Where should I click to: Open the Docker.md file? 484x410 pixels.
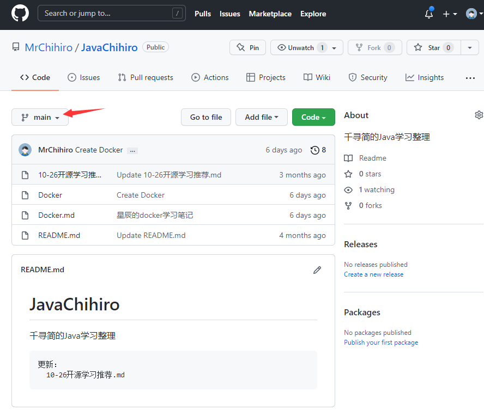coord(56,215)
